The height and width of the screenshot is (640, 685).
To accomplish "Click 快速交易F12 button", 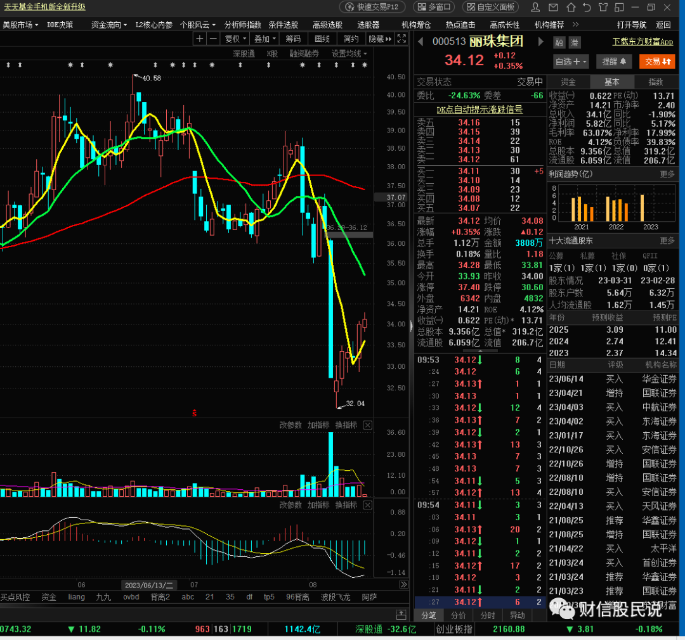I will 373,7.
